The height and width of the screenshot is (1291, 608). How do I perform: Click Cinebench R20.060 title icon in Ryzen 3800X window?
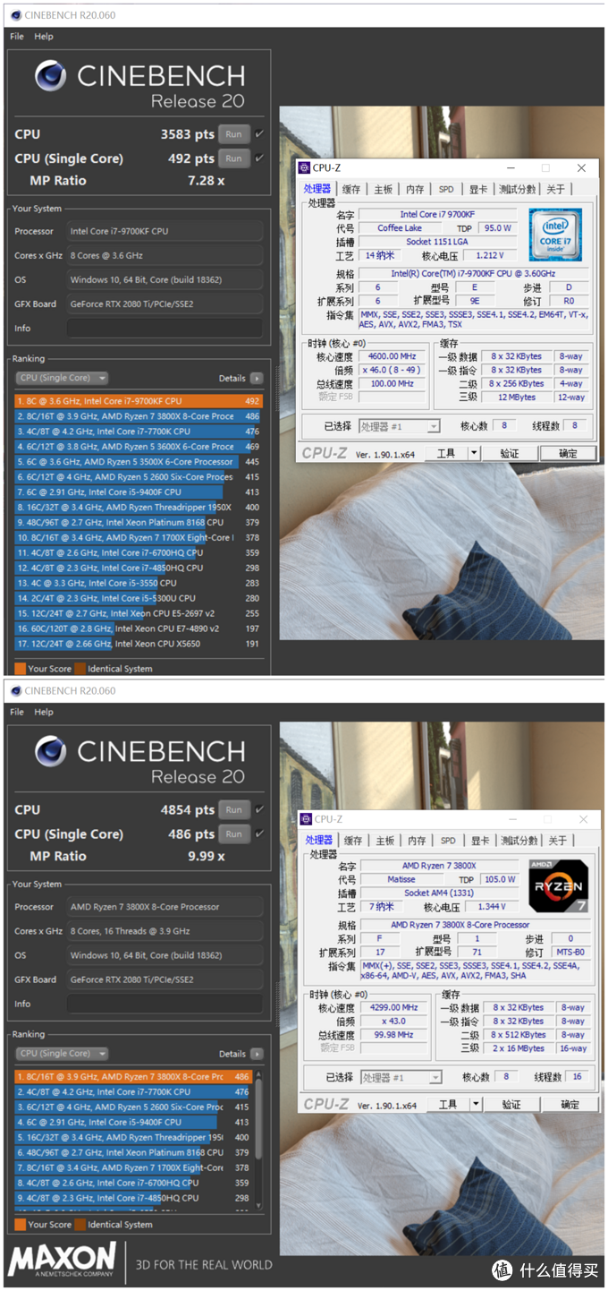15,690
